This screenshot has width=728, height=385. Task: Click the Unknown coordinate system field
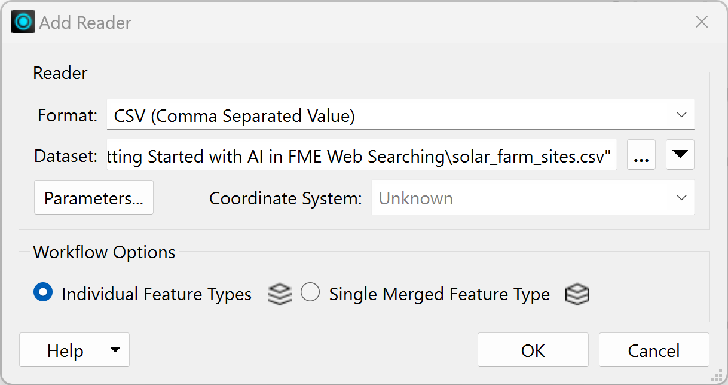[533, 198]
